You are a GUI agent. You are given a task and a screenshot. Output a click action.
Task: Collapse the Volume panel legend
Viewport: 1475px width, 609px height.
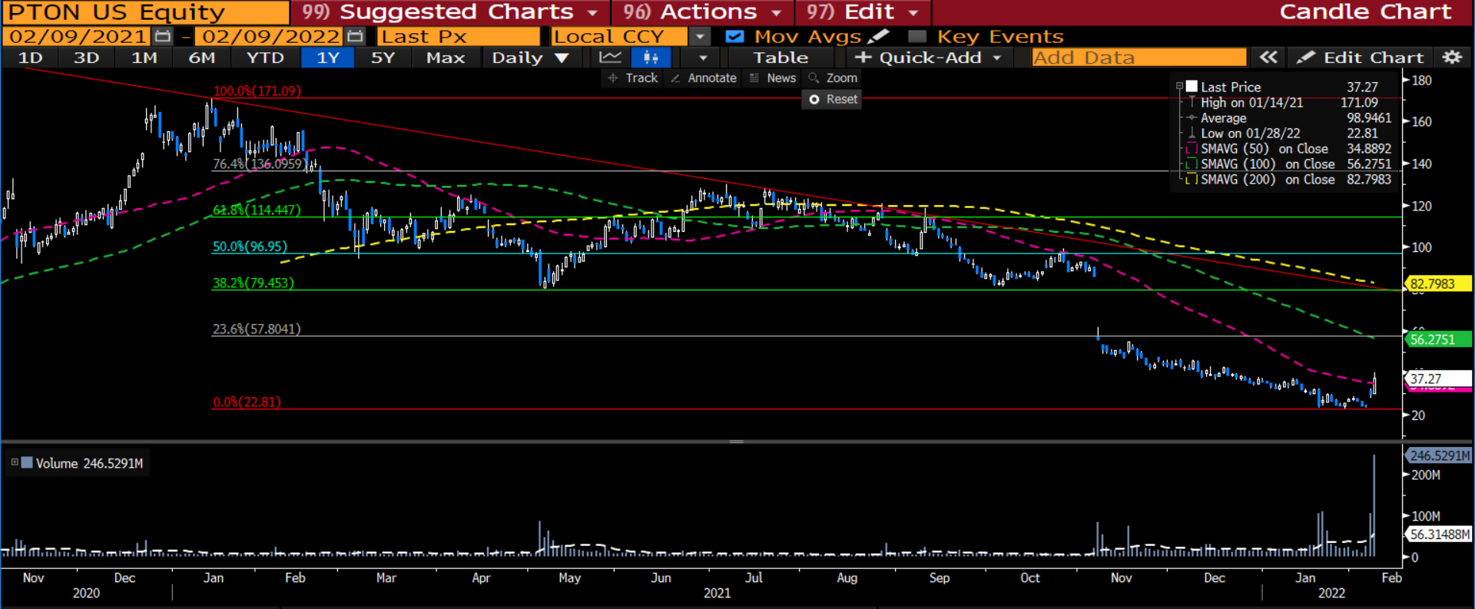pyautogui.click(x=14, y=462)
